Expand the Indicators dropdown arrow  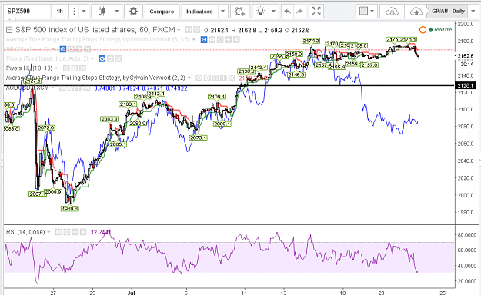223,12
